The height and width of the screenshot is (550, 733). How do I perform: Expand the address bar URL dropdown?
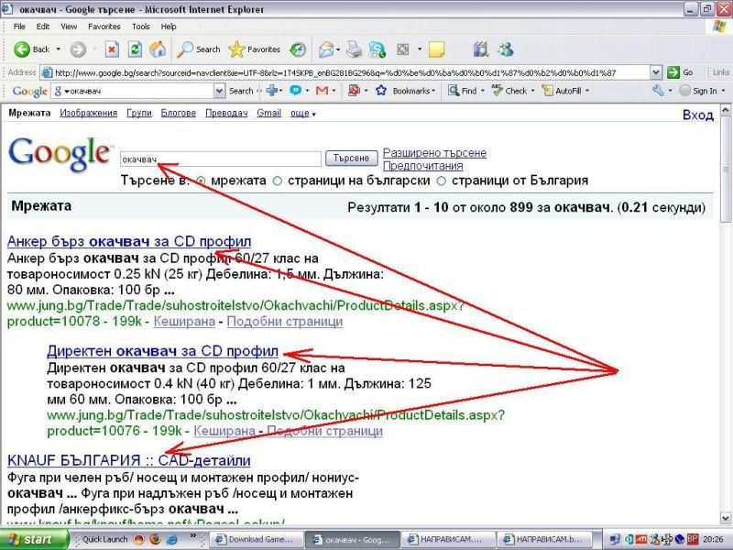(656, 72)
